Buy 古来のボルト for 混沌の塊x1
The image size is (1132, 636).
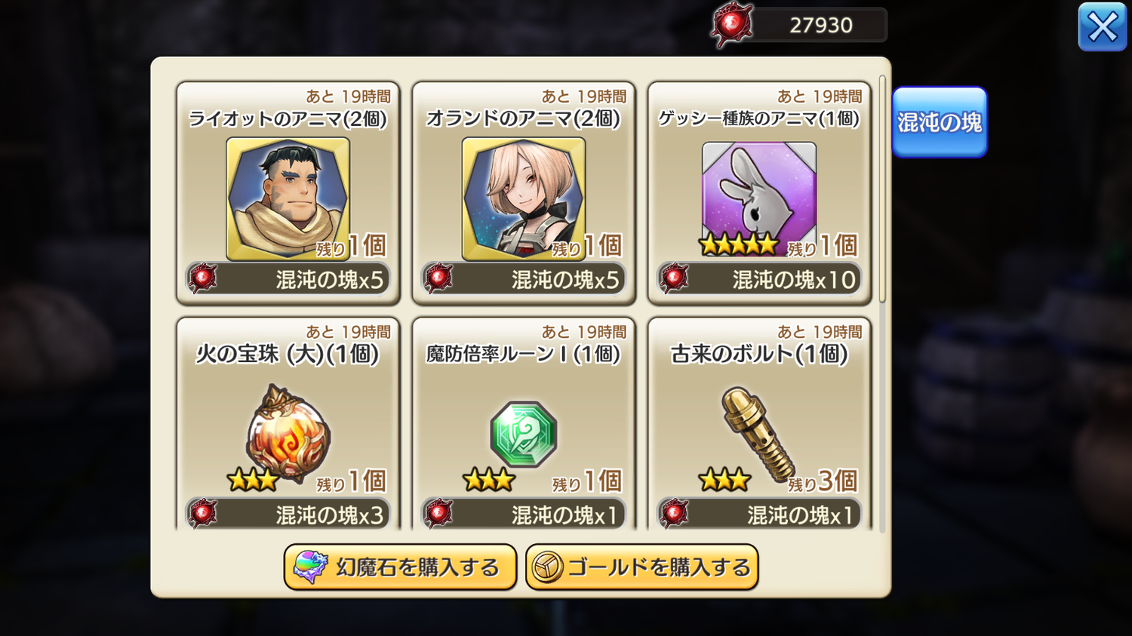[759, 515]
